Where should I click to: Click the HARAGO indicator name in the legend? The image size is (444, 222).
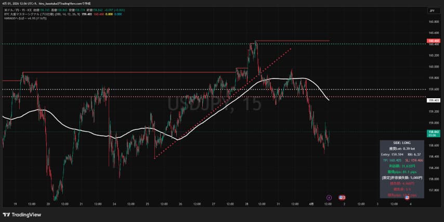pos(18,19)
